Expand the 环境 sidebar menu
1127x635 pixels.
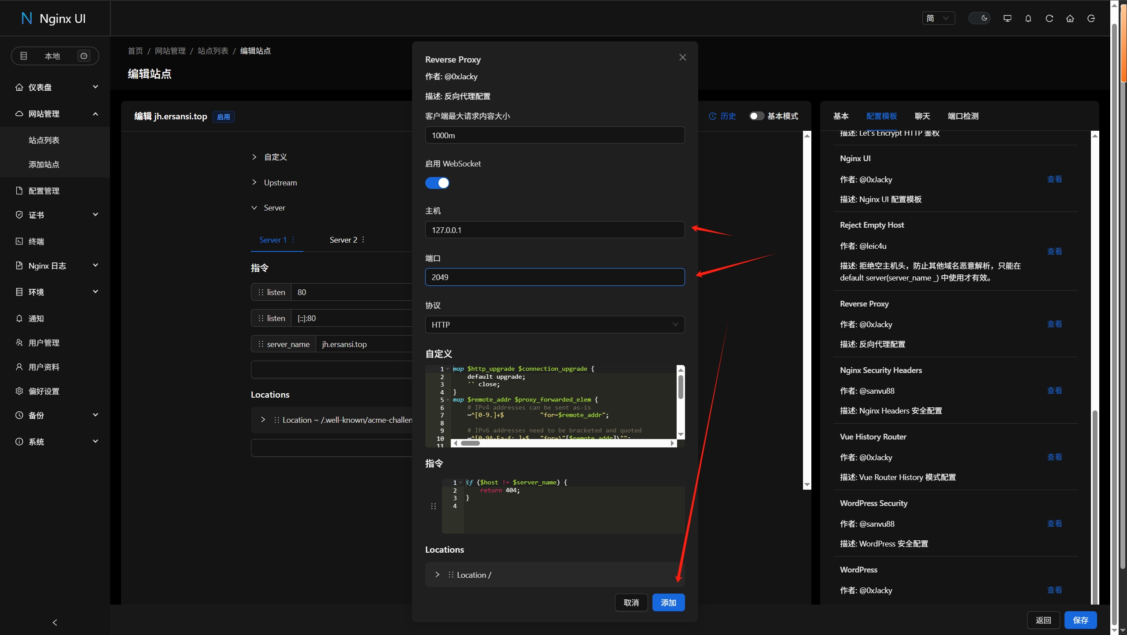click(55, 292)
